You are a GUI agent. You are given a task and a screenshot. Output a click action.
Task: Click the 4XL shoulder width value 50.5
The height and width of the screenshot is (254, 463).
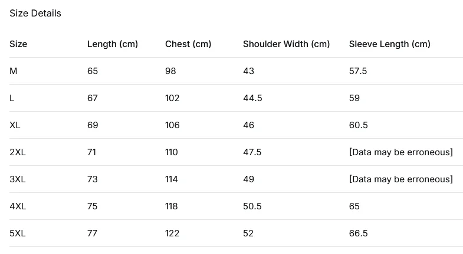252,206
